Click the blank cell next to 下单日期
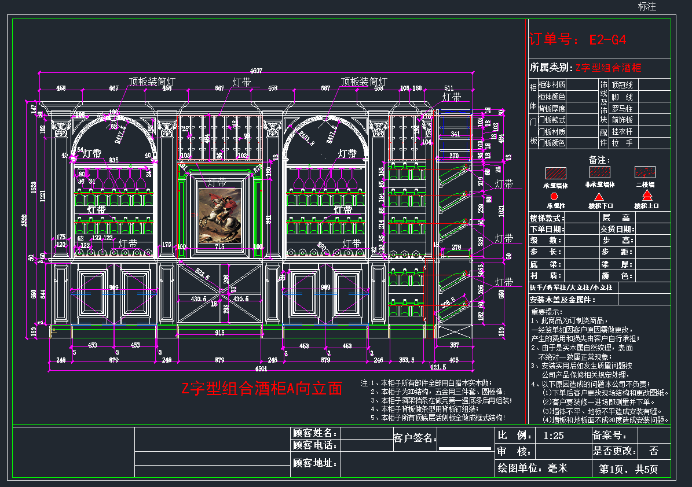 click(x=581, y=229)
